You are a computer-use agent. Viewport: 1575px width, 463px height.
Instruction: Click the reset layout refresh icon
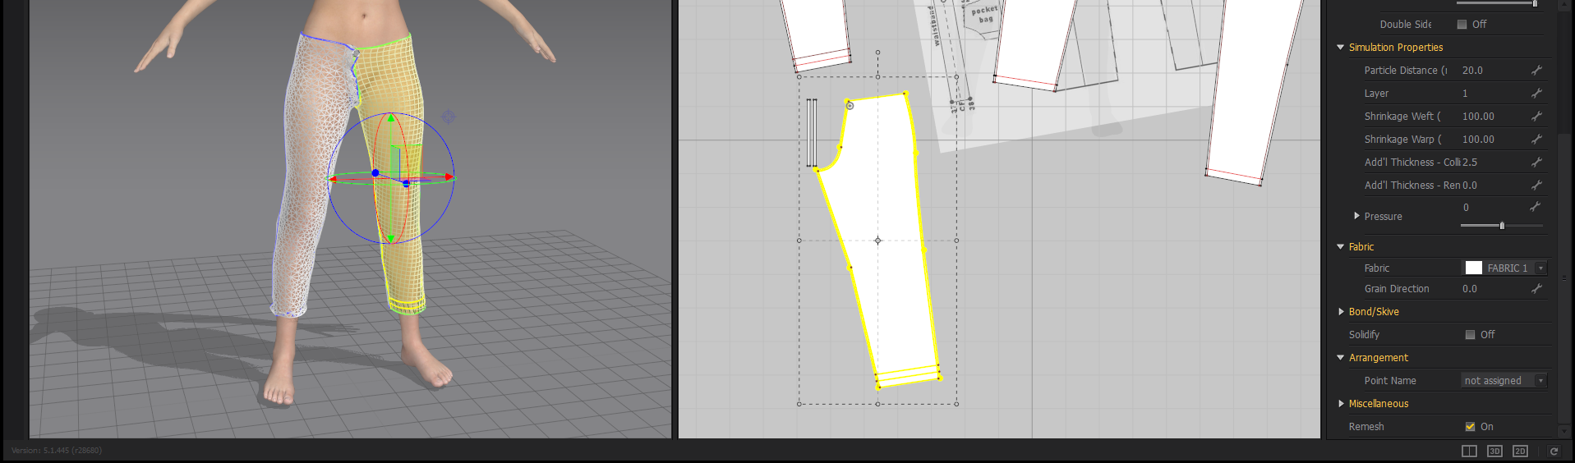point(1554,452)
